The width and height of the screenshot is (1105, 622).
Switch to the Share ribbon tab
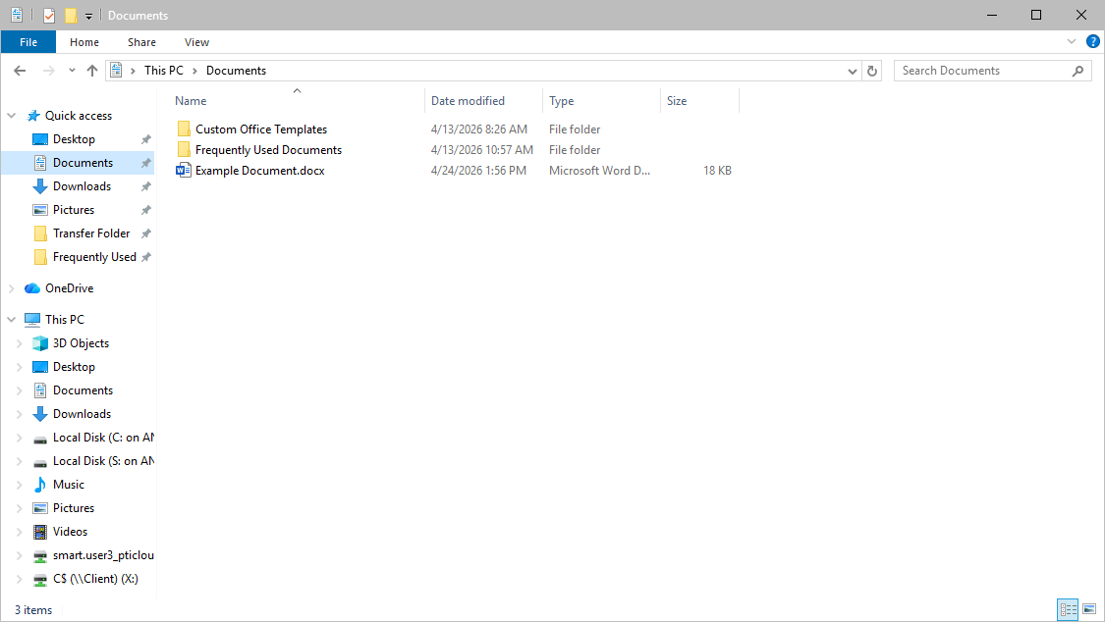(x=141, y=42)
